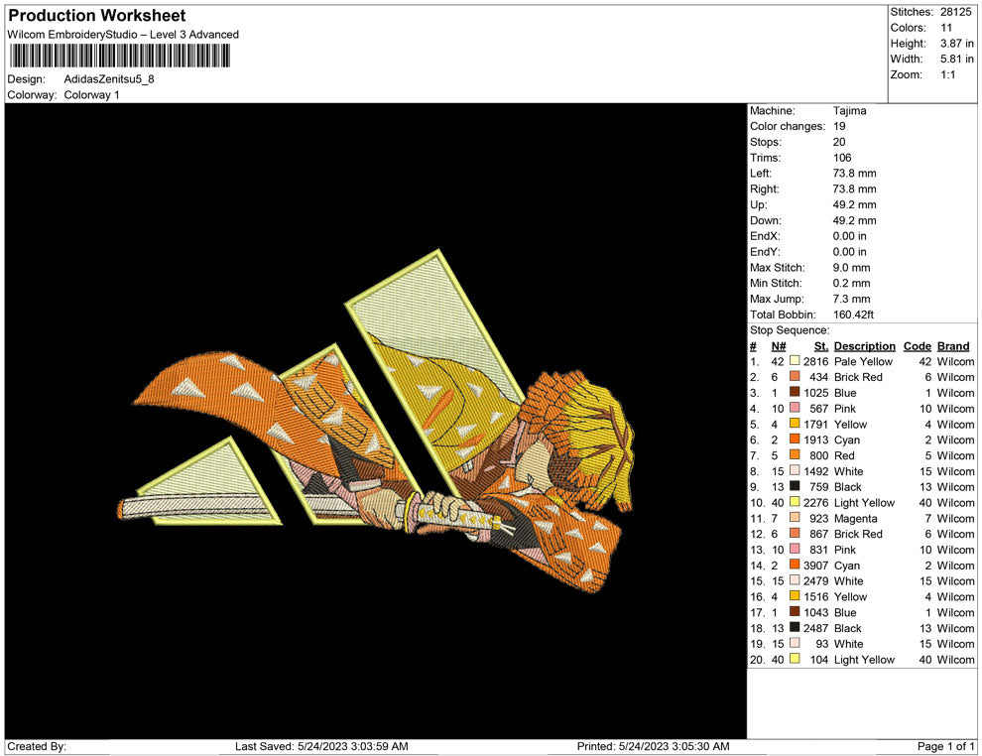
Task: Click the Pale Yellow swatch in row 1
Action: [x=795, y=361]
